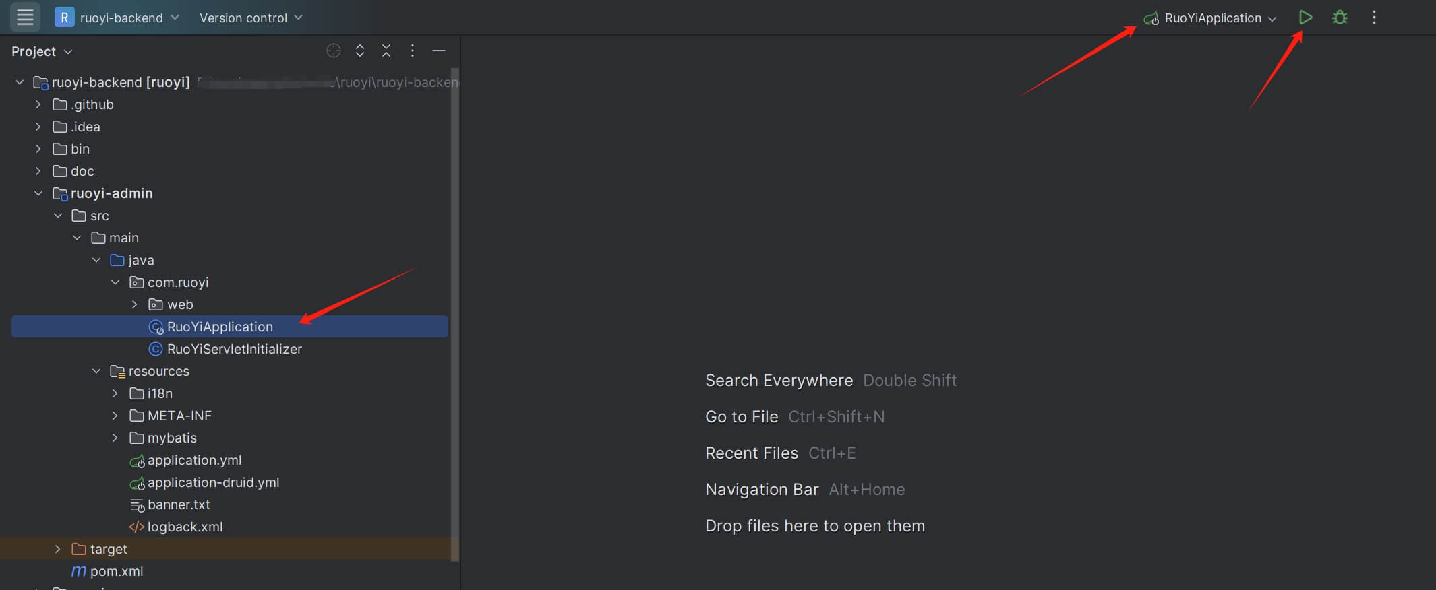Image resolution: width=1436 pixels, height=590 pixels.
Task: Open the RuoYiApplication run configuration dropdown
Action: pos(1209,18)
